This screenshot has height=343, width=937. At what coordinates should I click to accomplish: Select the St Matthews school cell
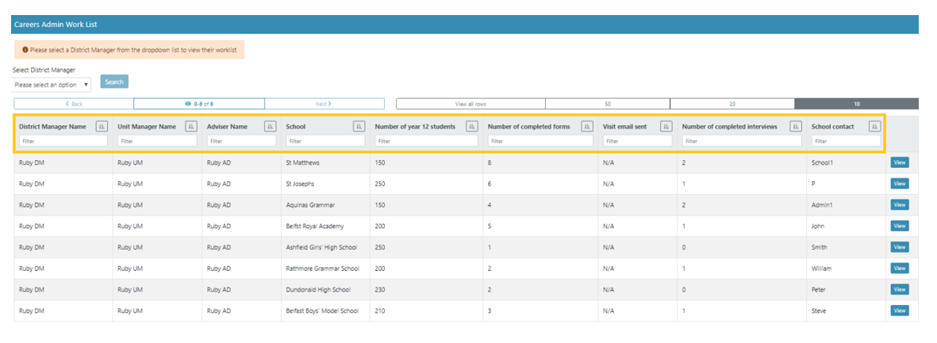pyautogui.click(x=325, y=163)
